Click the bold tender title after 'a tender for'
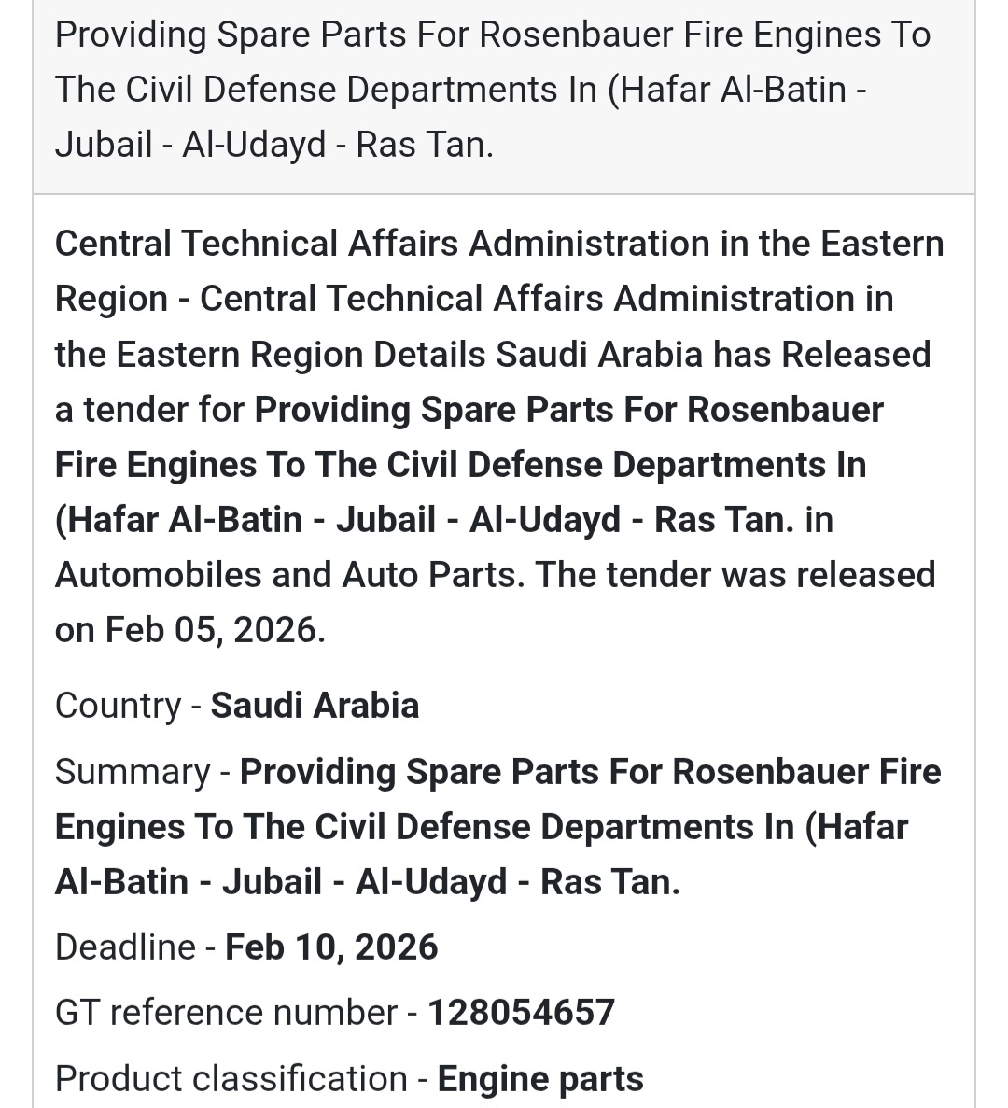The height and width of the screenshot is (1108, 1008). coord(568,411)
